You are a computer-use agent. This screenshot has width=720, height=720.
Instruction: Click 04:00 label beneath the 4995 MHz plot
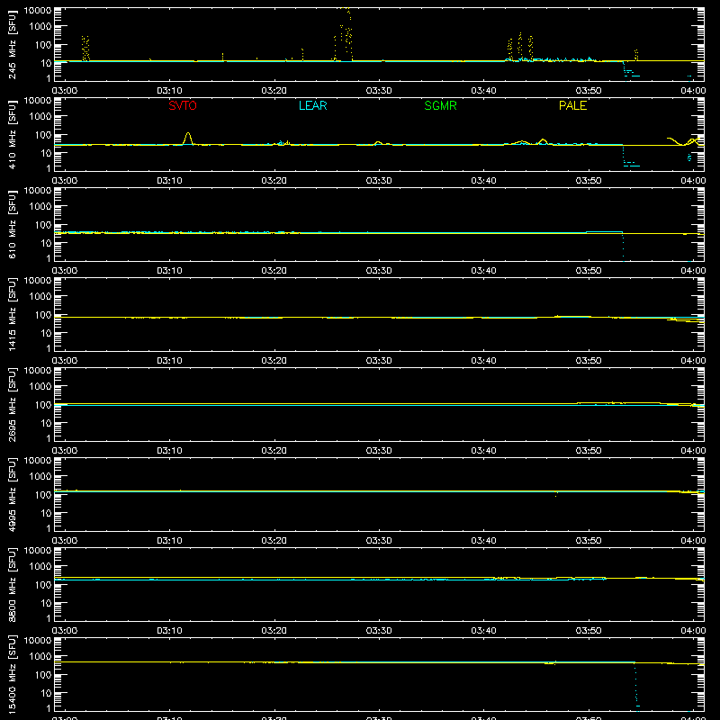[x=693, y=541]
